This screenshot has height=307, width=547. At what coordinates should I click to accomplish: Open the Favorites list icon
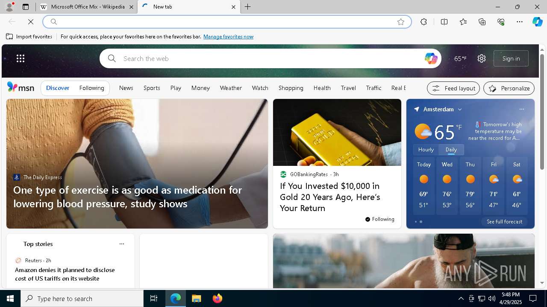click(x=463, y=22)
